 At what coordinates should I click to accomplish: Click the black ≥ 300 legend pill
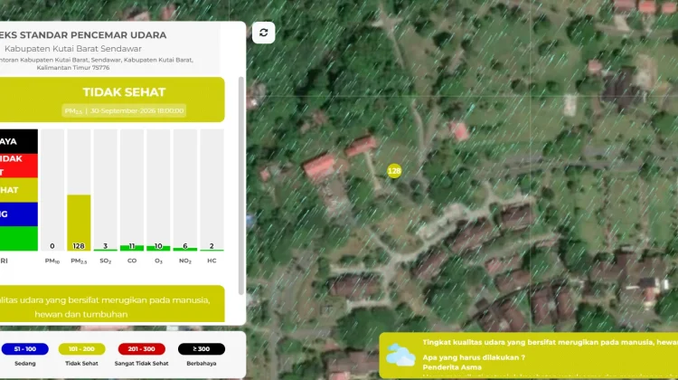click(202, 349)
